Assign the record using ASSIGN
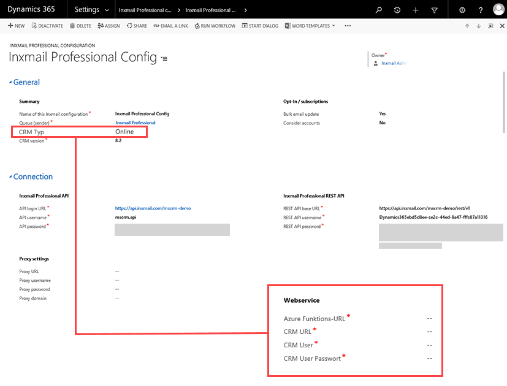507x386 pixels. [x=109, y=26]
